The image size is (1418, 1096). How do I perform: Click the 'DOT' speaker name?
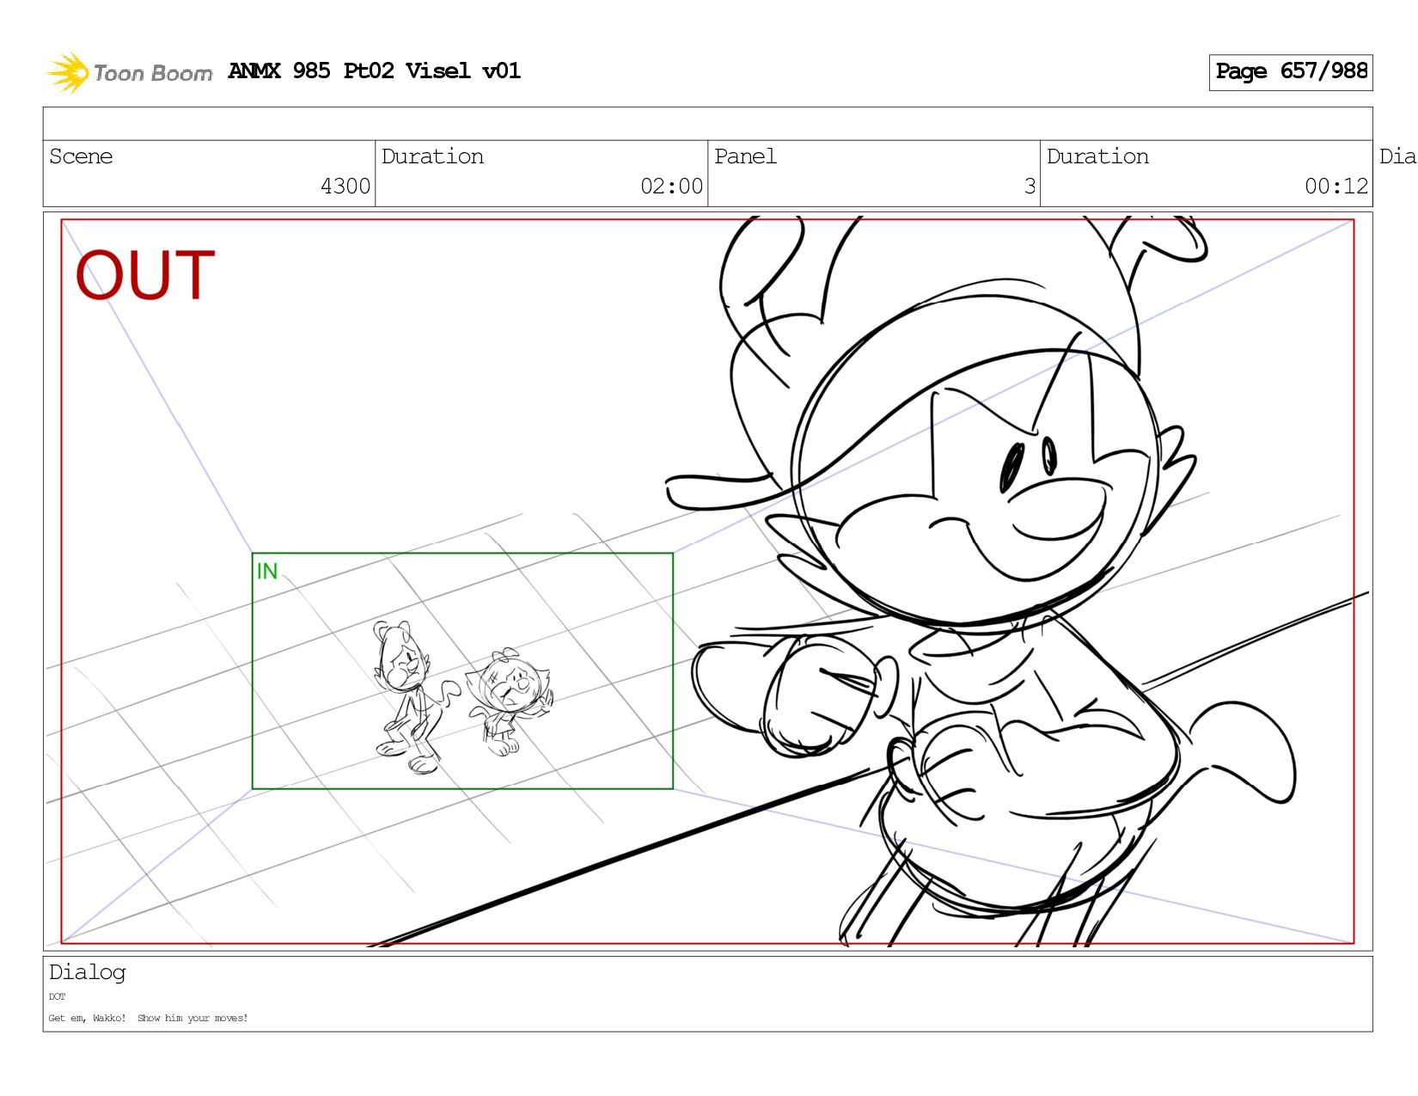click(57, 997)
